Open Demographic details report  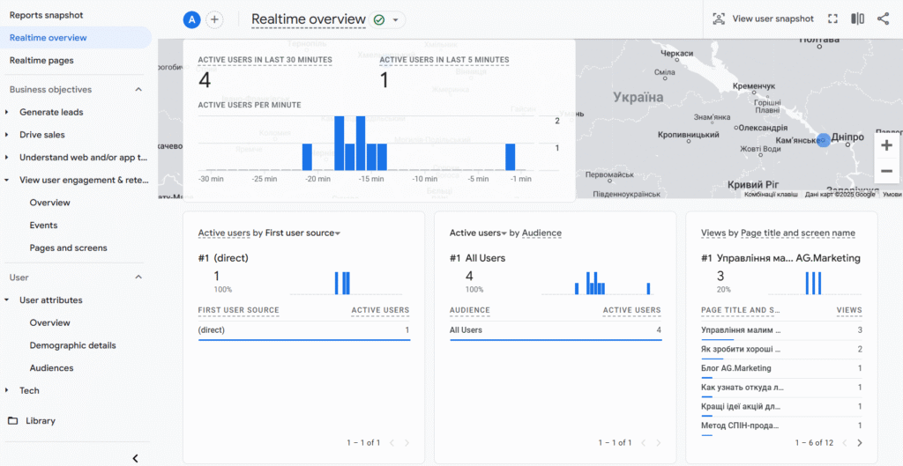(x=72, y=346)
